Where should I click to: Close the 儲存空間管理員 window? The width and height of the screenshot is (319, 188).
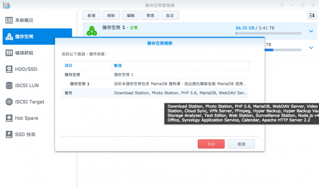313,5
